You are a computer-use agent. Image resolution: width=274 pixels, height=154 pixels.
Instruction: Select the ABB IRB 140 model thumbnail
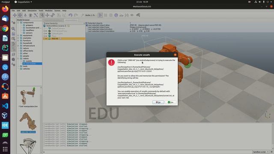pos(28,121)
